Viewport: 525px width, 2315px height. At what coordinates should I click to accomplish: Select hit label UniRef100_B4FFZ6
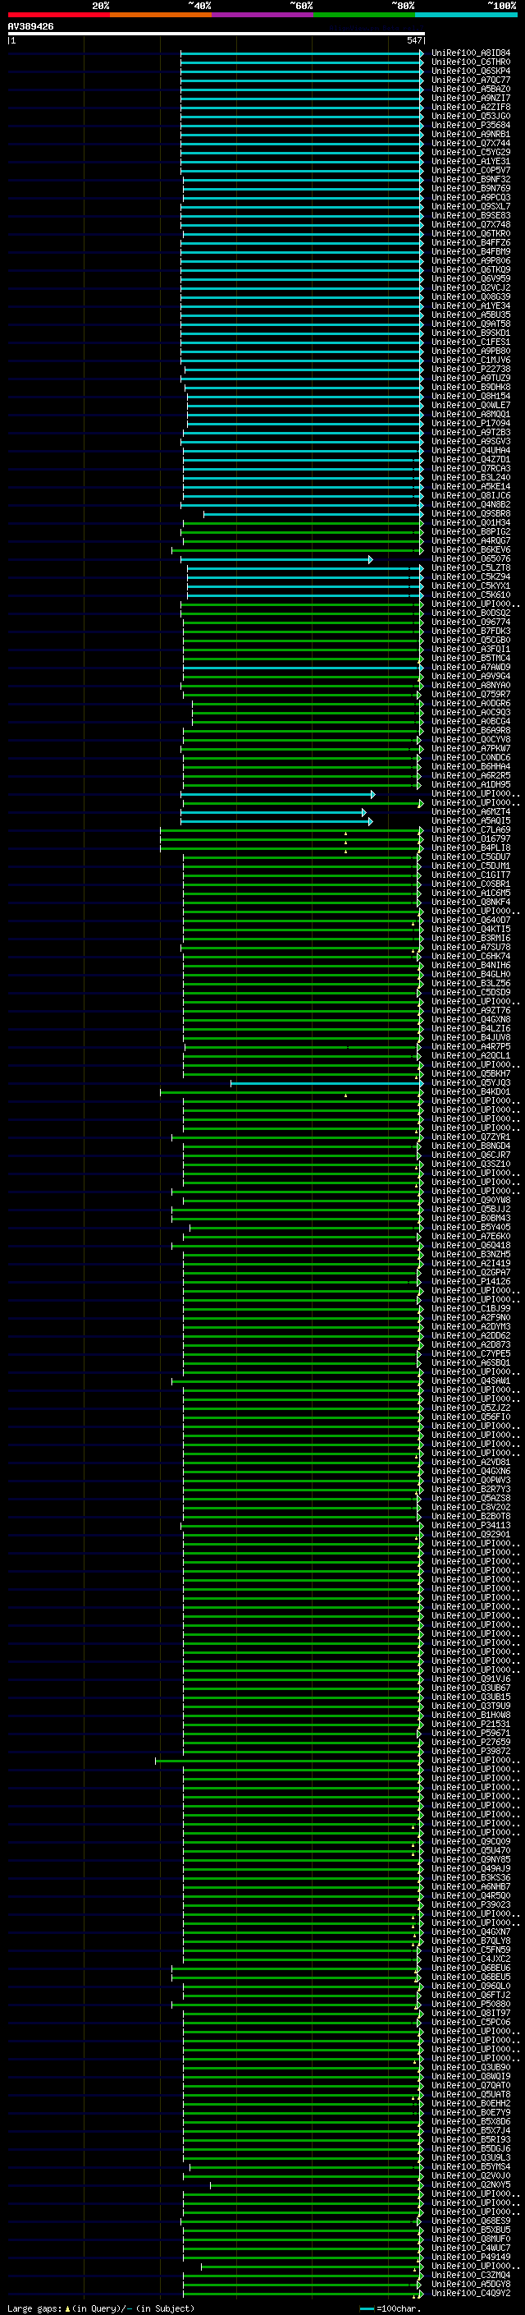(x=470, y=242)
